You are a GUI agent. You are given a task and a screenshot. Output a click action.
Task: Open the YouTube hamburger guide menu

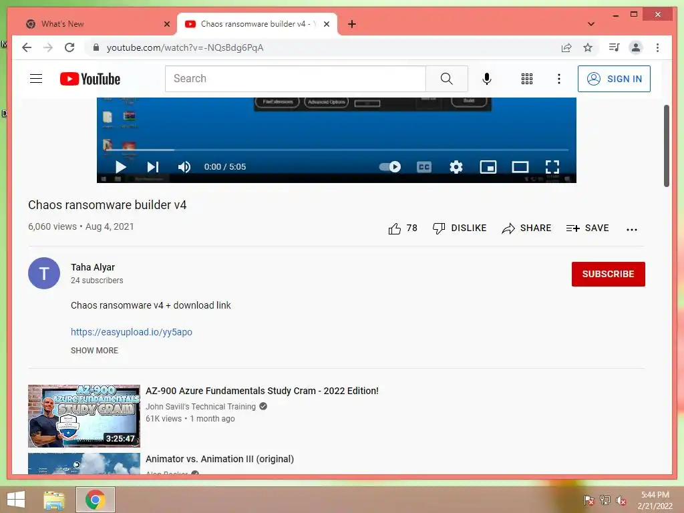[36, 79]
